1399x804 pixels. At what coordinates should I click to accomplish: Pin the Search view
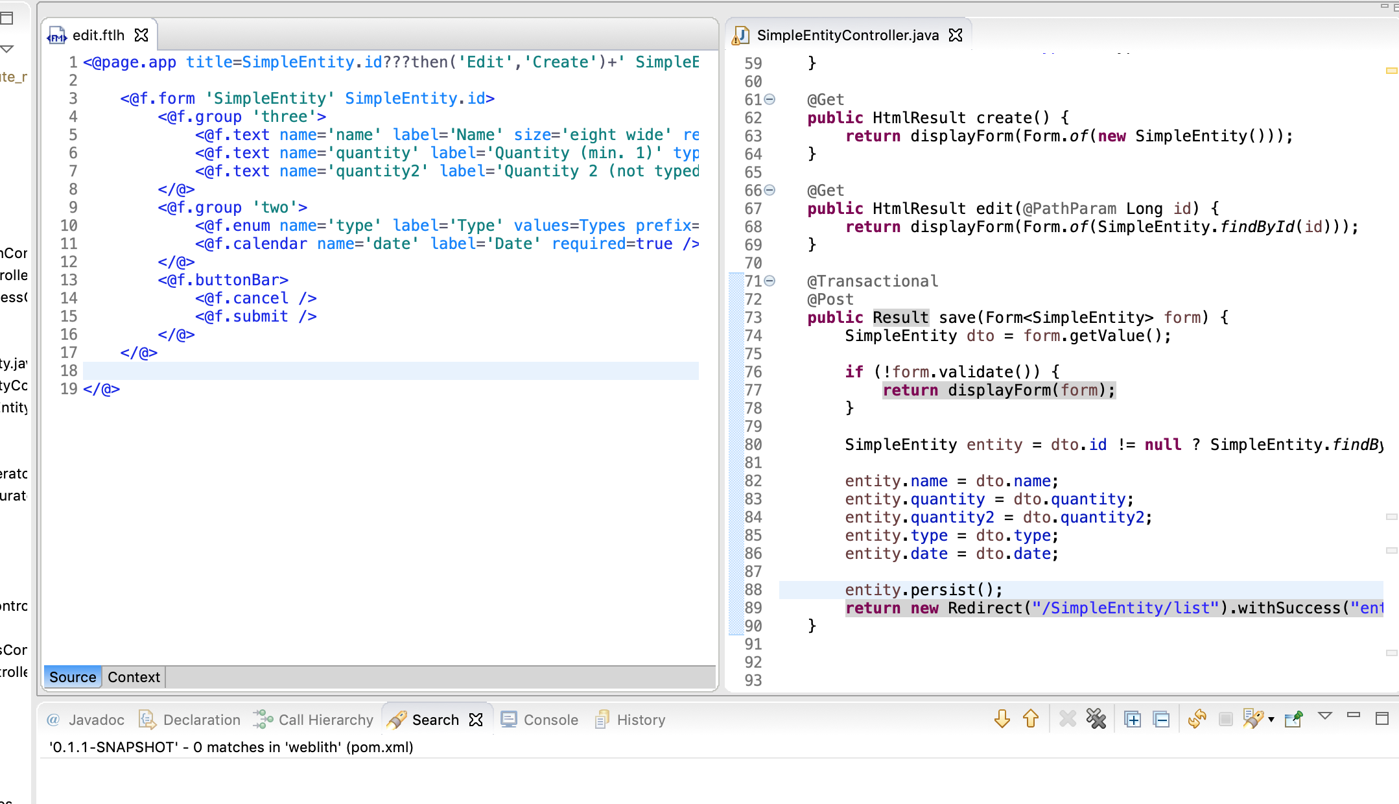coord(1293,719)
